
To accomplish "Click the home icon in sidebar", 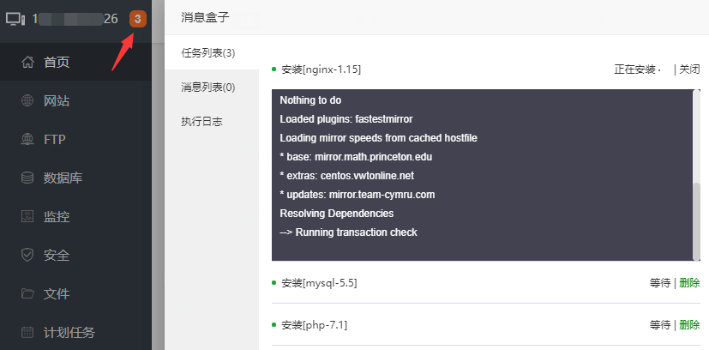I will (27, 62).
